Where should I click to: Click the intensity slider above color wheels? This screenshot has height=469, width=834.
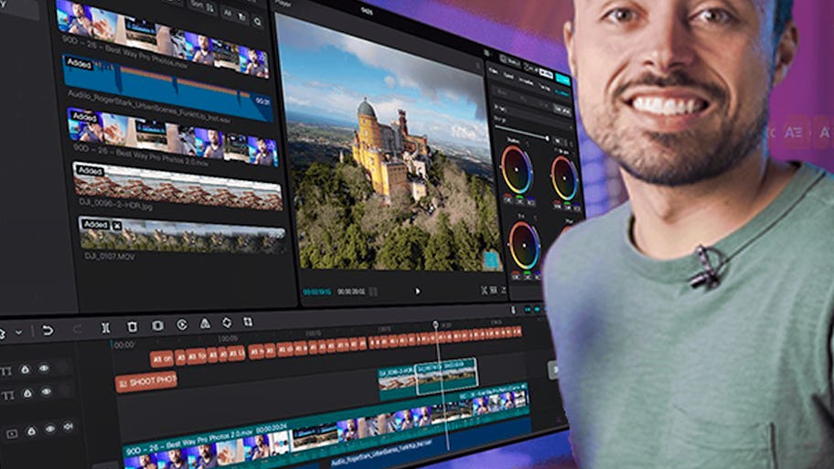pos(520,133)
